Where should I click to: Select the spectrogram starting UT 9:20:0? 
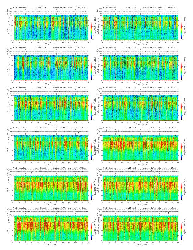50,148
